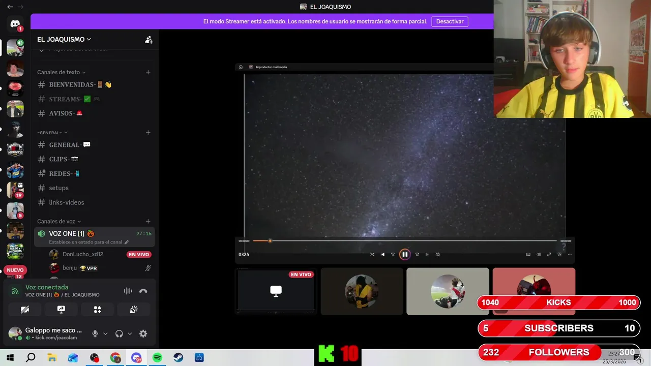Go to previous track in media player
Screen dimensions: 651x366
[383, 255]
